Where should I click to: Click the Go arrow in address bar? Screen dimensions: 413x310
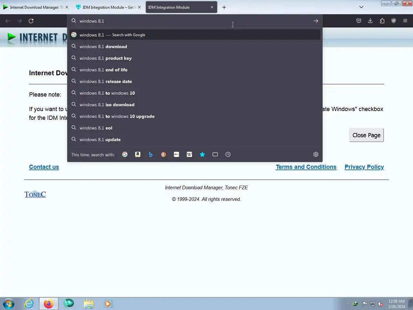[x=316, y=21]
